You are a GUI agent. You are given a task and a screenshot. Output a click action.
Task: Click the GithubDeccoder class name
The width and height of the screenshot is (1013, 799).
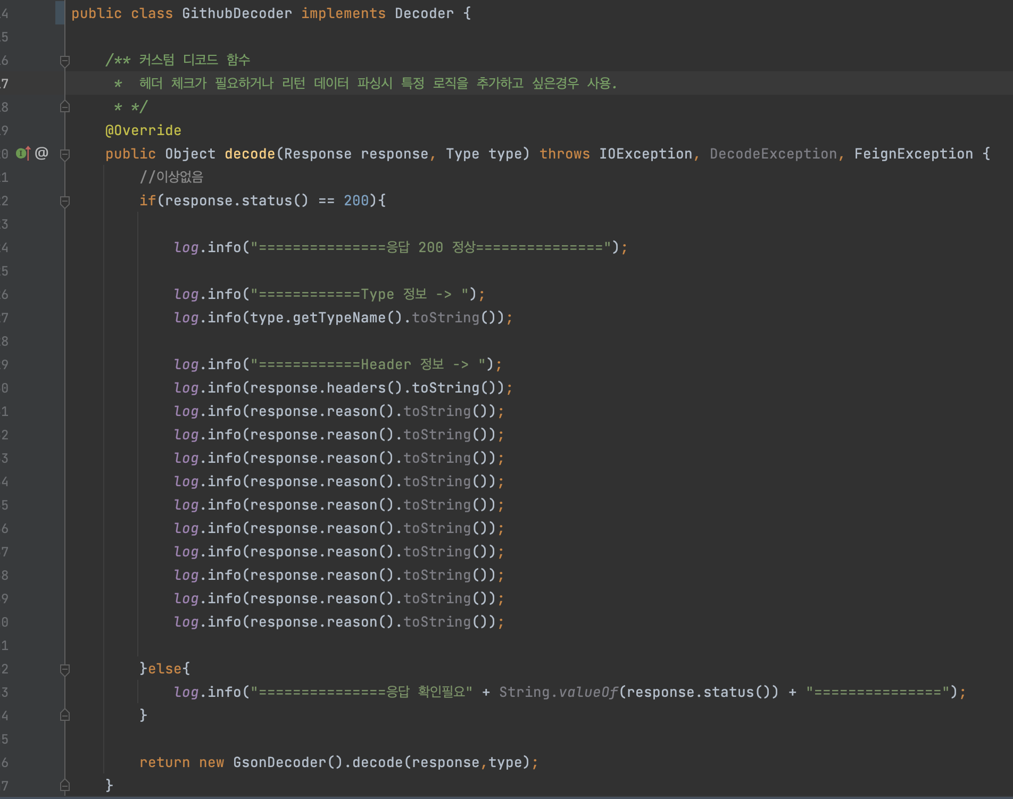coord(237,13)
